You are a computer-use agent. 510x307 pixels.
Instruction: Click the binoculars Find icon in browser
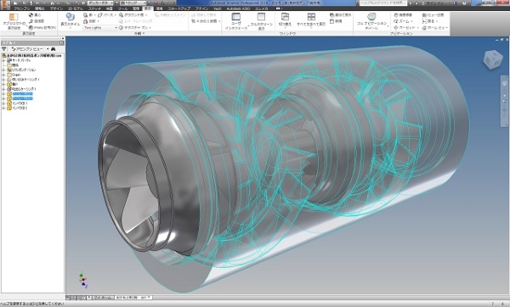pos(53,49)
